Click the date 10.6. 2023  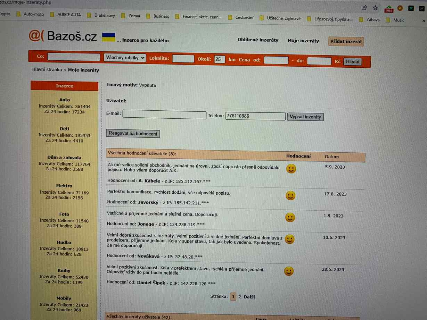pos(334,238)
